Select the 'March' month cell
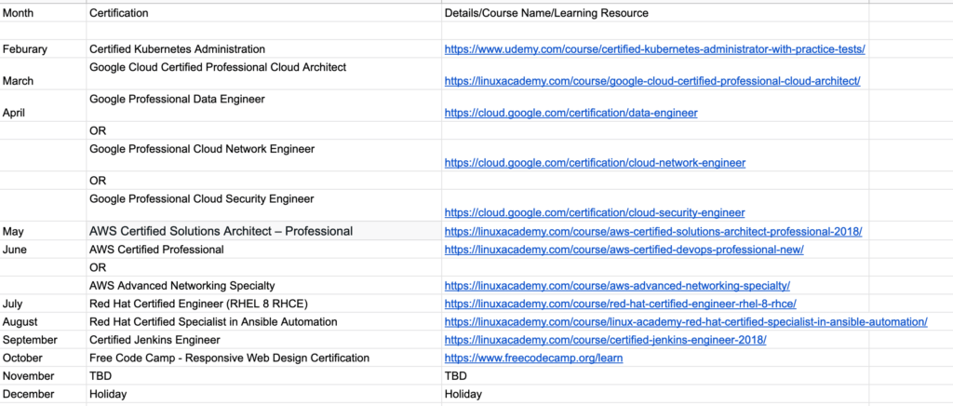The width and height of the screenshot is (953, 406). (x=43, y=74)
